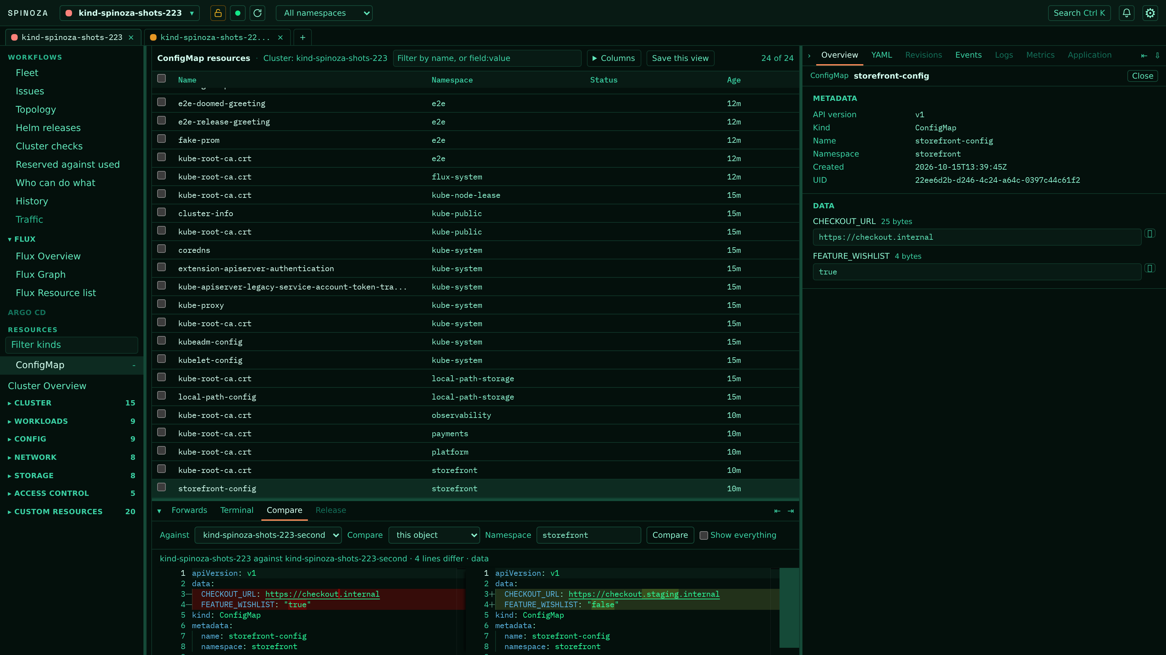
Task: Open settings gear icon
Action: click(x=1150, y=13)
